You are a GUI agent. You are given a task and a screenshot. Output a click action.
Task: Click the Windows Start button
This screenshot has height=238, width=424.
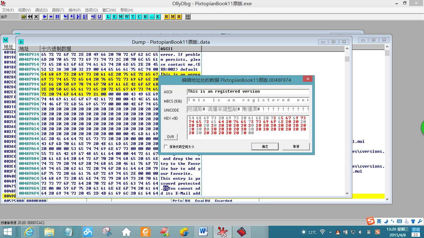[7, 231]
